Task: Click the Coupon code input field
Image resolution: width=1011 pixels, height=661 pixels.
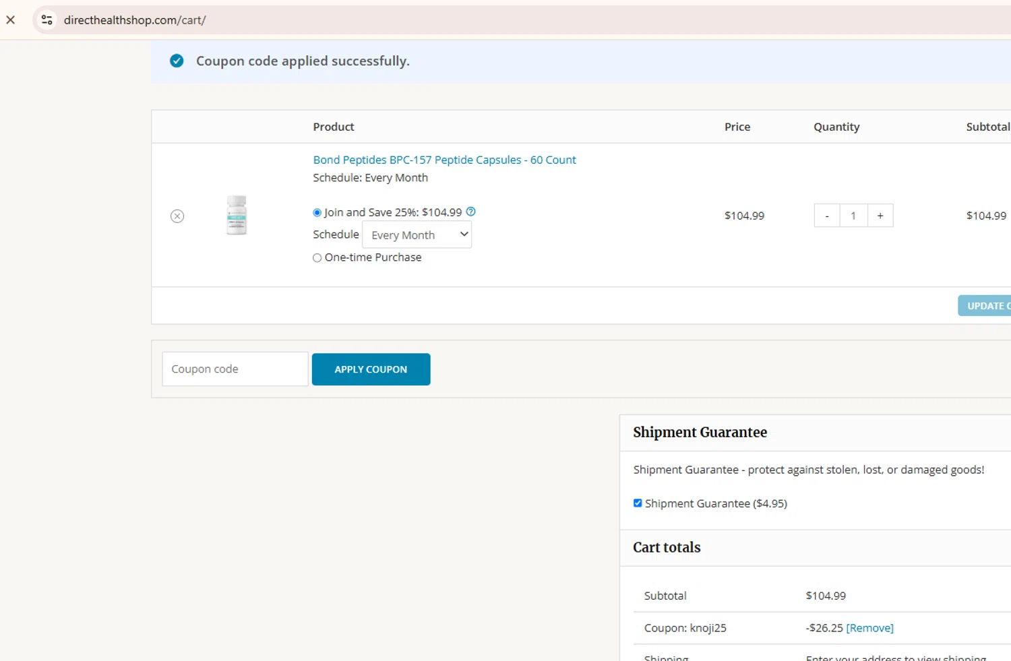Action: tap(235, 369)
